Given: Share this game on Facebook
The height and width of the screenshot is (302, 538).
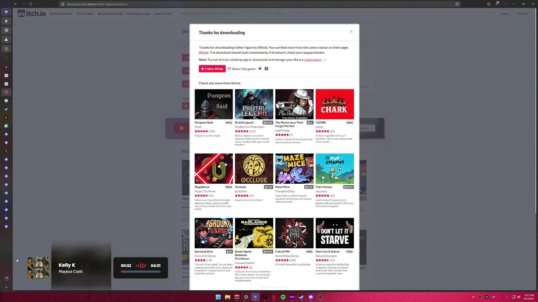Looking at the screenshot, I should 266,69.
